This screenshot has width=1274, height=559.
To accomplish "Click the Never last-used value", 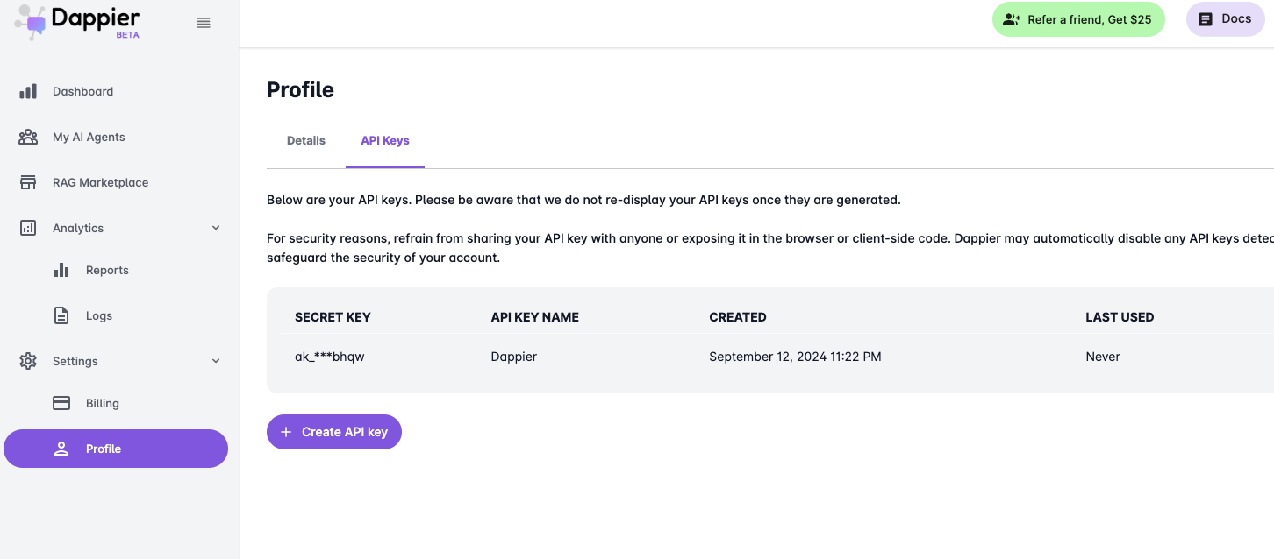I will pos(1103,357).
